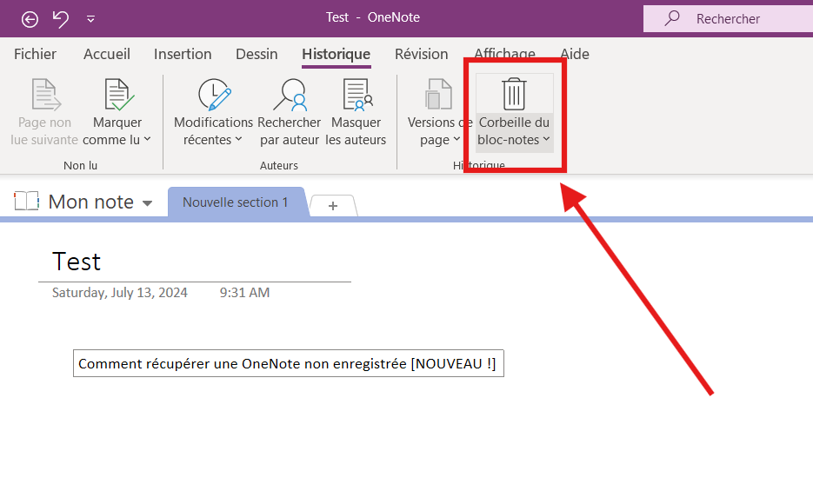Image resolution: width=813 pixels, height=484 pixels.
Task: Click the Back arrow in title bar
Action: tap(30, 20)
